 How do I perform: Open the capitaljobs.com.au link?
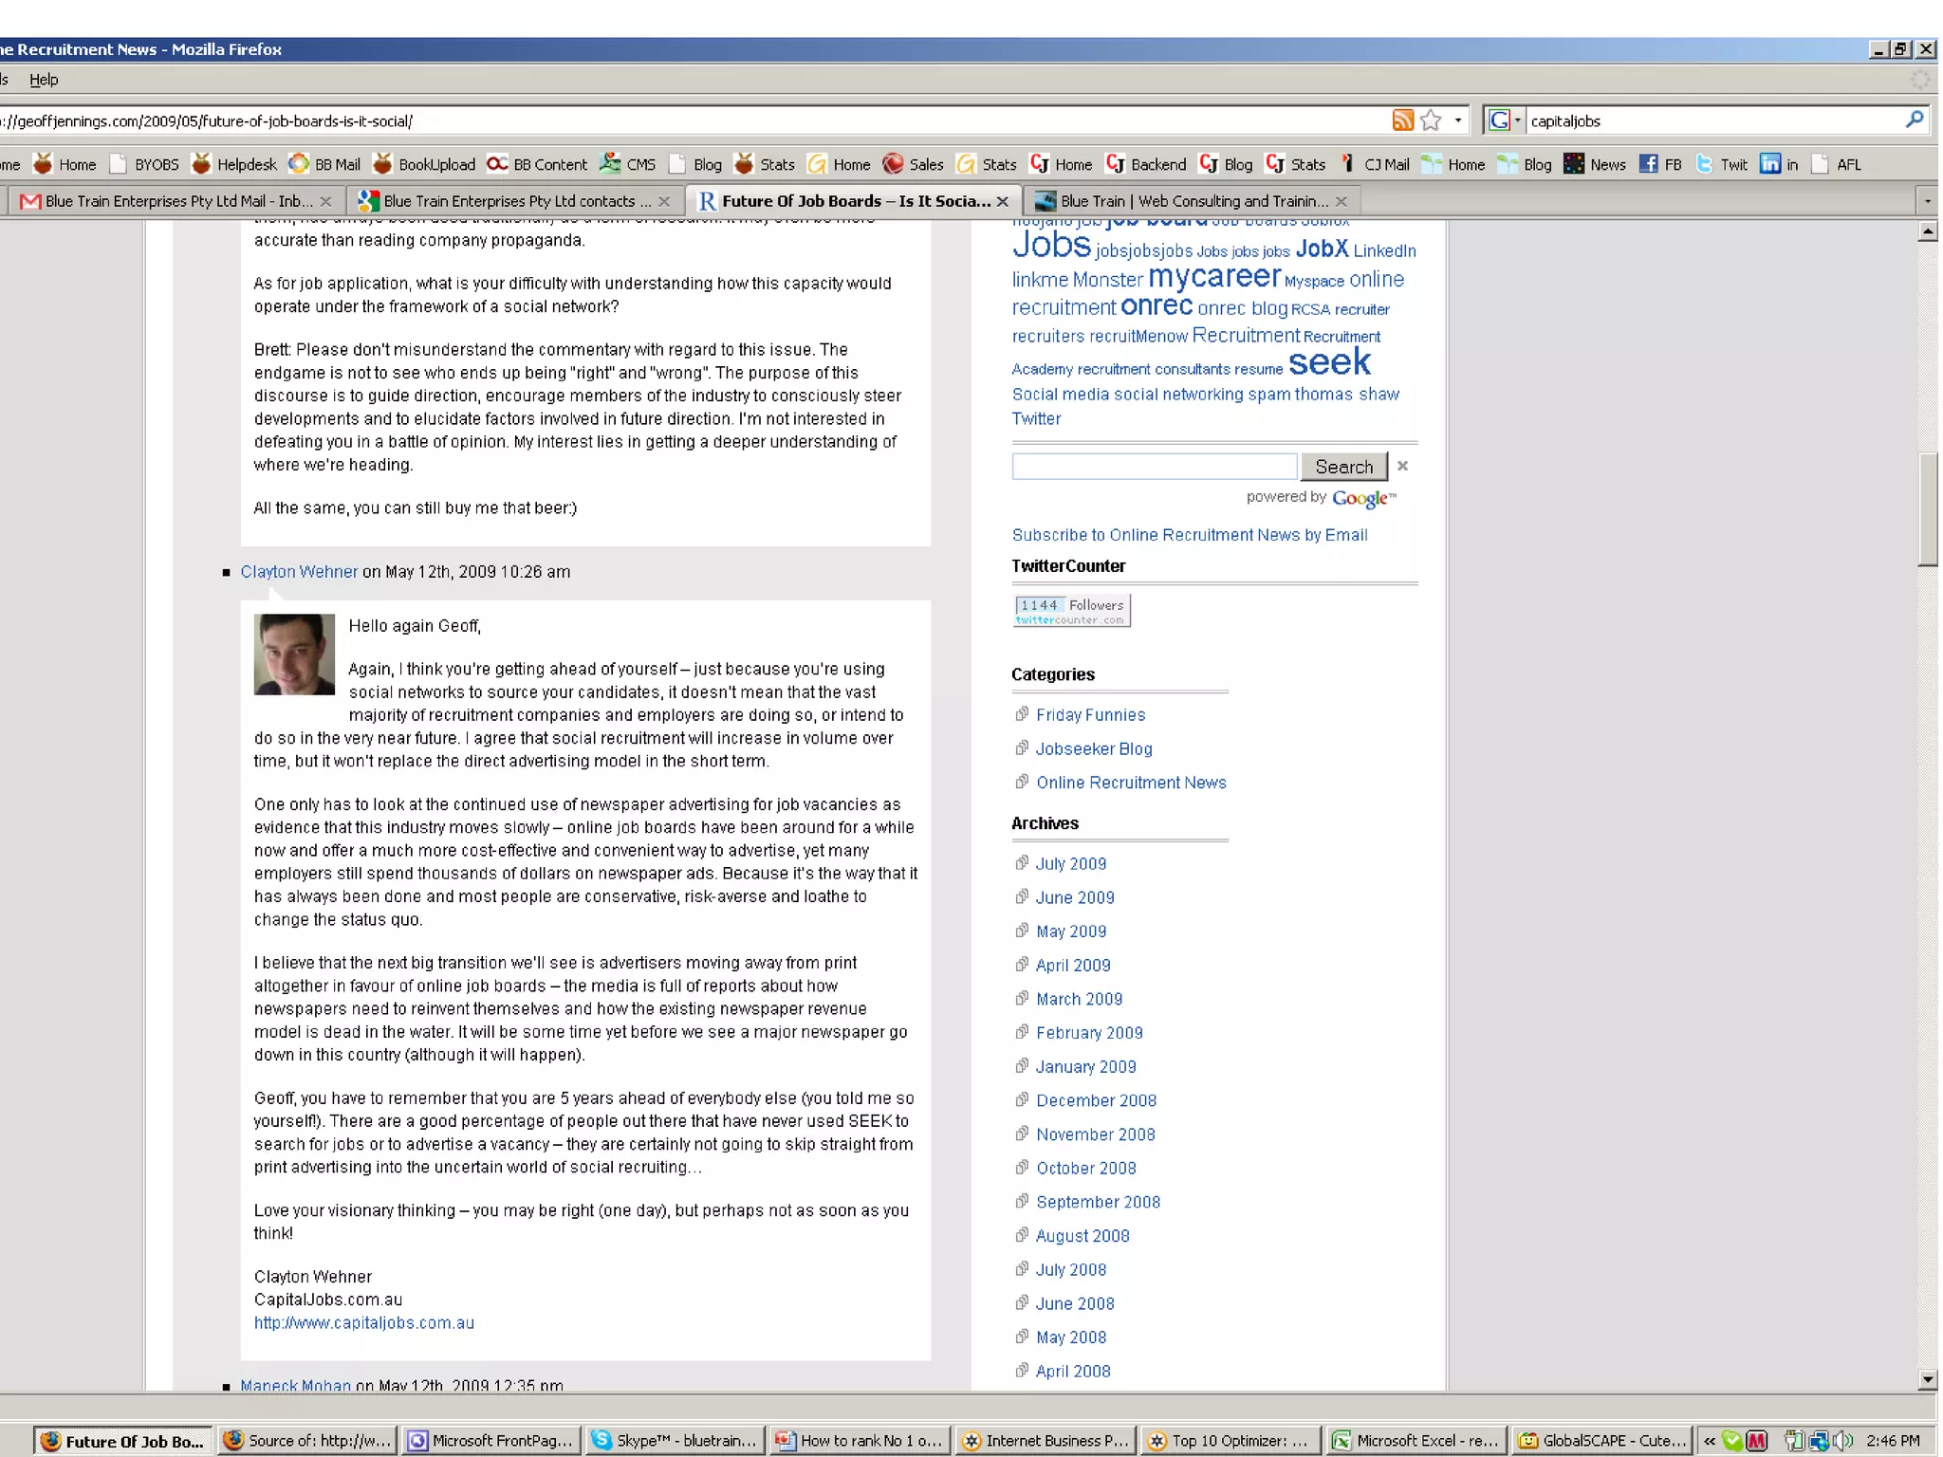[x=363, y=1322]
